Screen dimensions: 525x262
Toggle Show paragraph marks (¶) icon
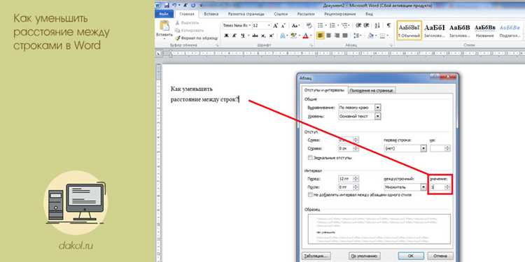pos(388,25)
